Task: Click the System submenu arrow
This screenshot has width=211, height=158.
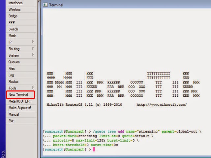Action: tap(33, 55)
